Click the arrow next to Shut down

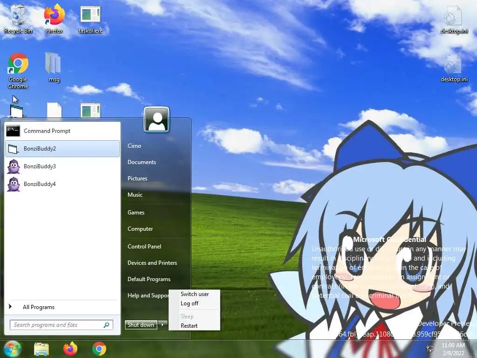[163, 325]
